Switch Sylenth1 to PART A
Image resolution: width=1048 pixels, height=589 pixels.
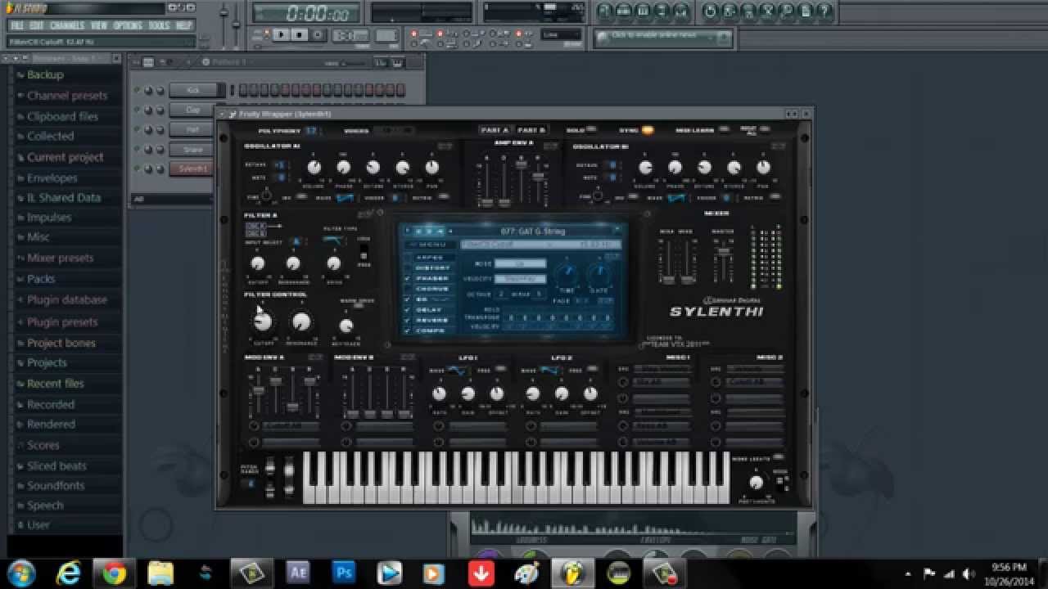coord(495,130)
